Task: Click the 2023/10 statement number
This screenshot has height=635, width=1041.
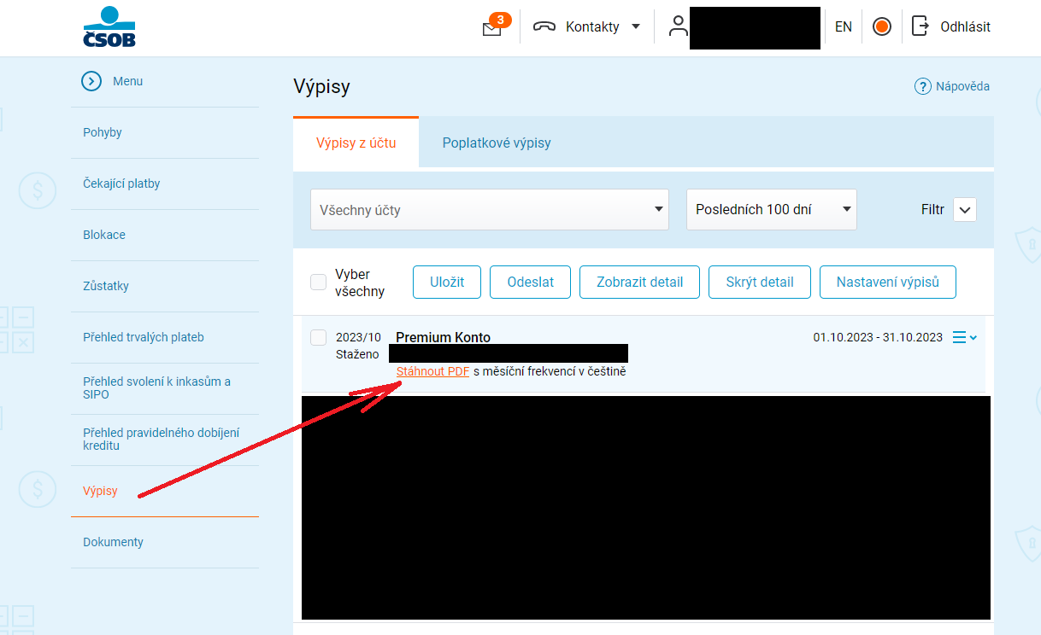Action: (358, 337)
